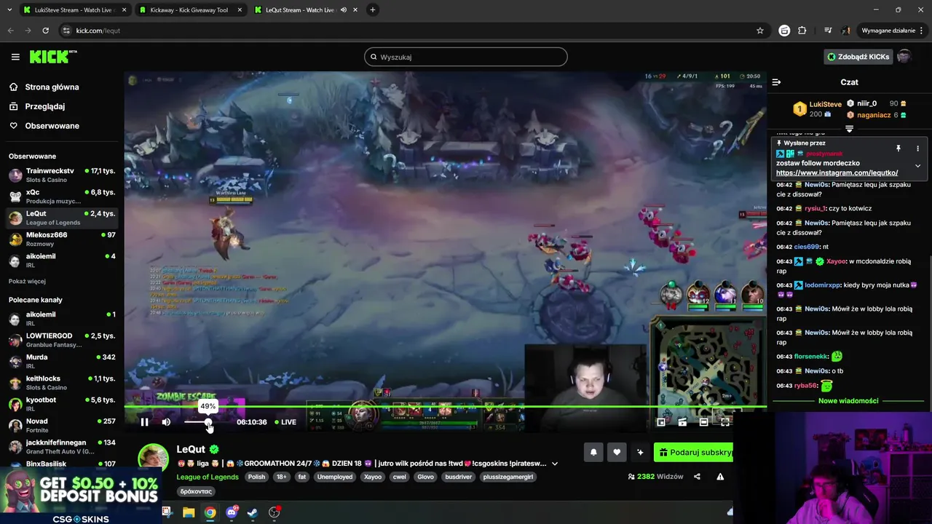The width and height of the screenshot is (932, 524).
Task: Open the clip creation icon in player
Action: coord(682,422)
